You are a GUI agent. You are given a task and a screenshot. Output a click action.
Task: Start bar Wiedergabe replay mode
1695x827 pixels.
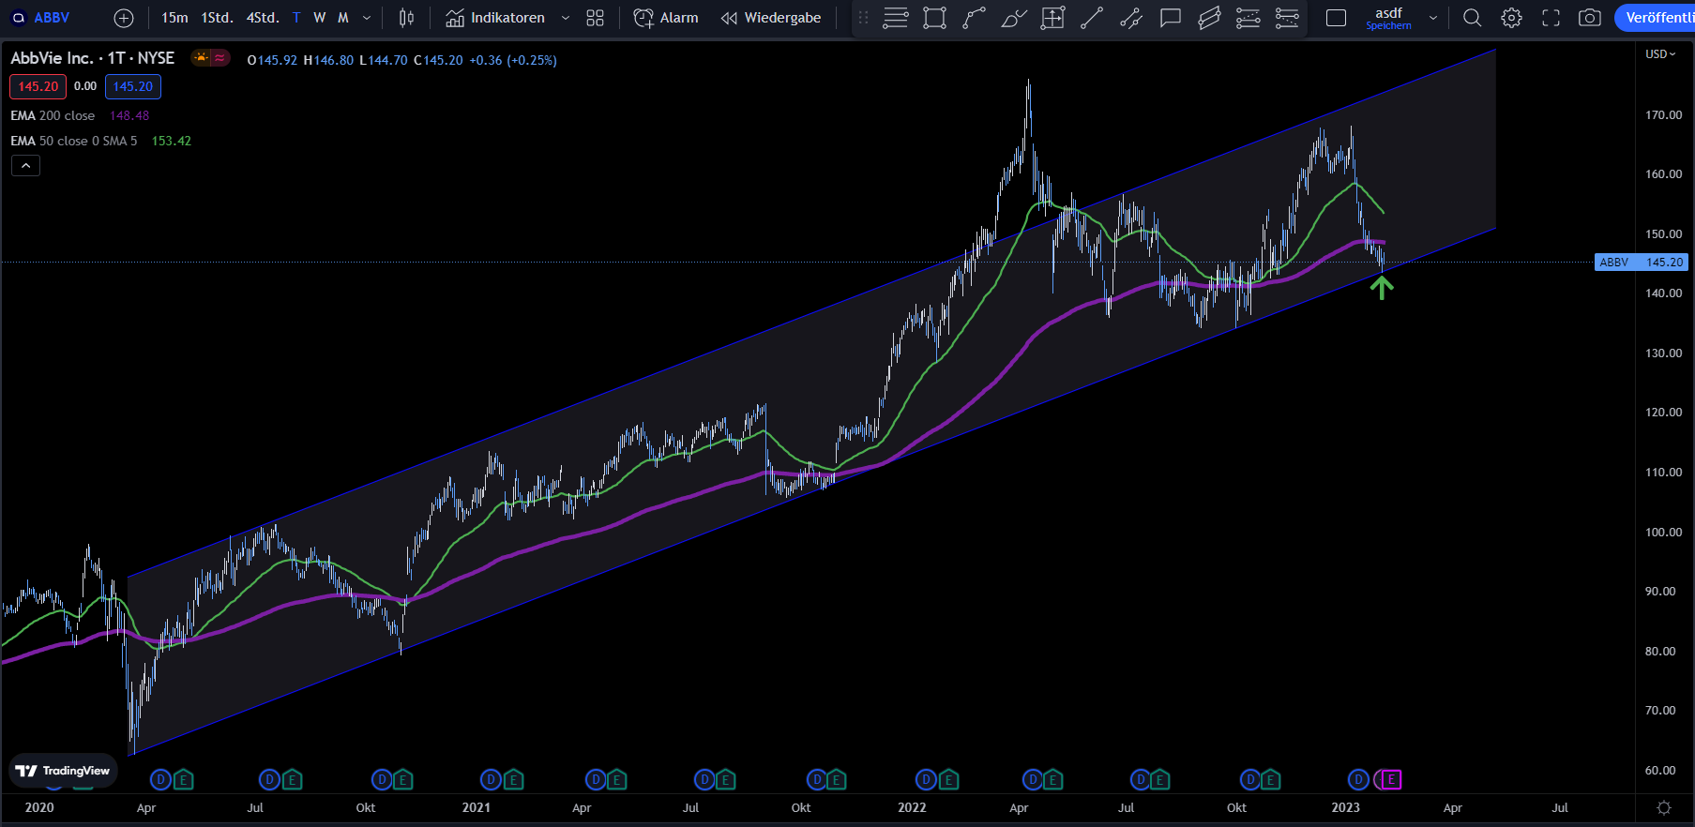tap(771, 18)
